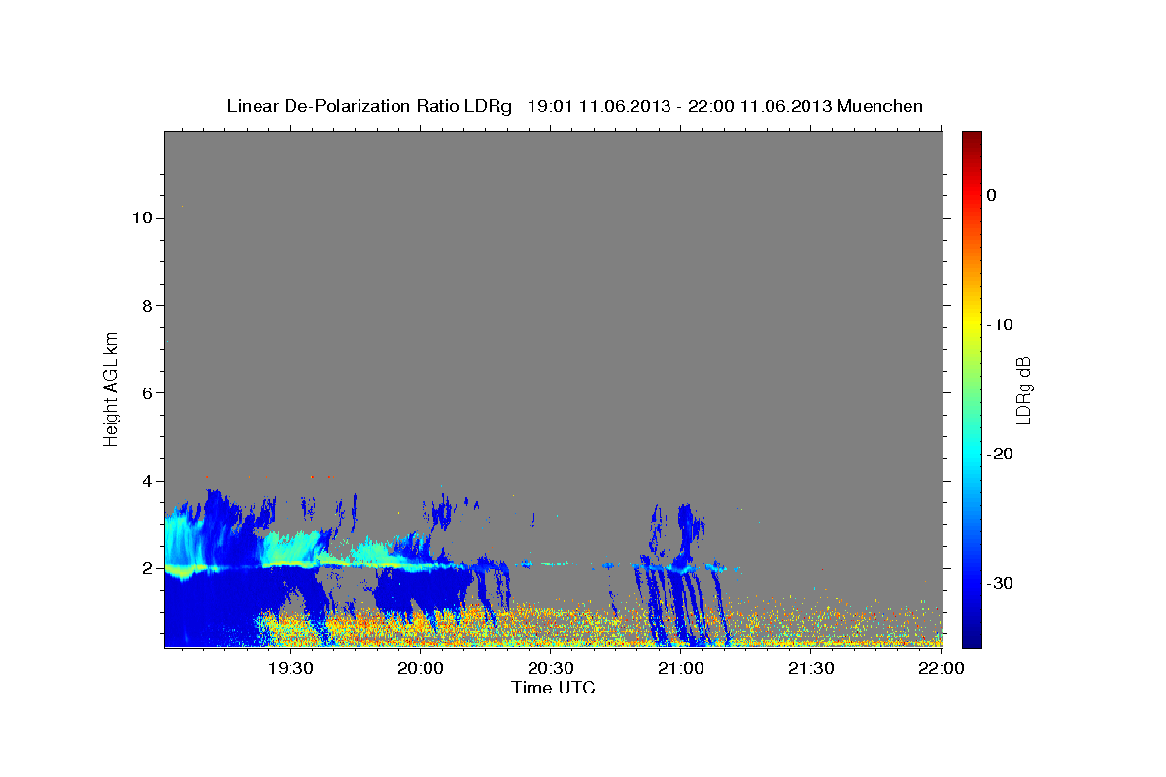Click the plot title 'Linear De-Polarization Ratio LDRg'
The image size is (1166, 777).
pyautogui.click(x=369, y=106)
